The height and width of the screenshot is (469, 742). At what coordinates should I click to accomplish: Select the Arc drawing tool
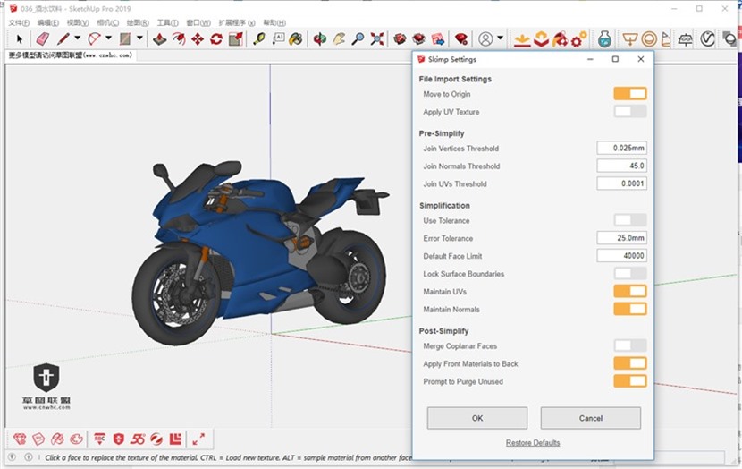(94, 38)
